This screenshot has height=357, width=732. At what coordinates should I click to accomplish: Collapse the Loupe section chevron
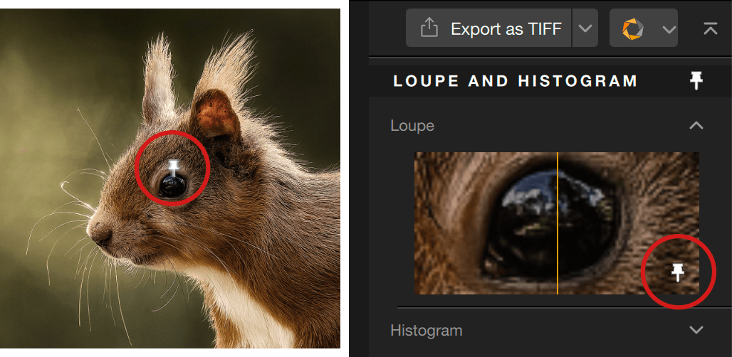pyautogui.click(x=696, y=125)
